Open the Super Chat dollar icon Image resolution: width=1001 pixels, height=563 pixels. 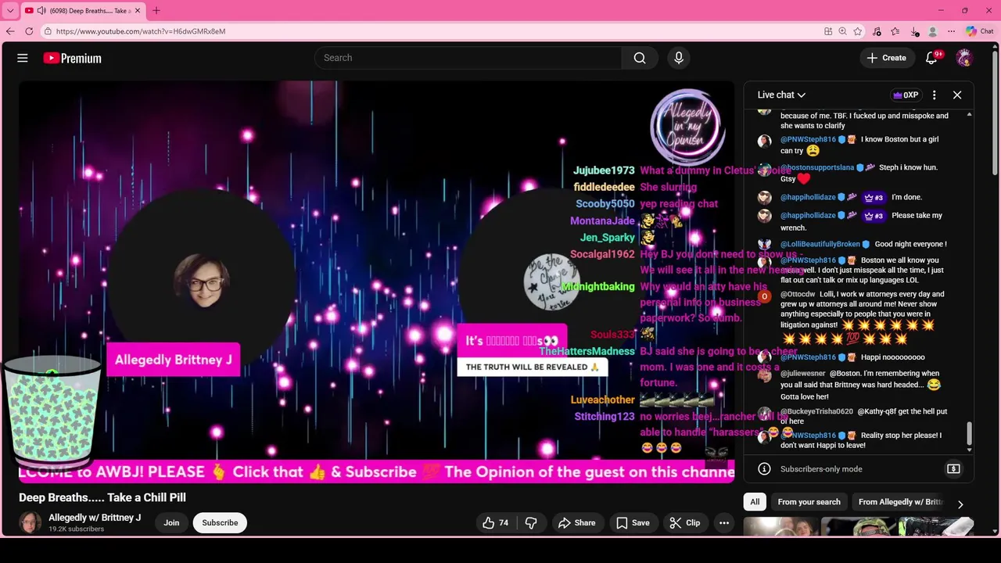(x=953, y=469)
